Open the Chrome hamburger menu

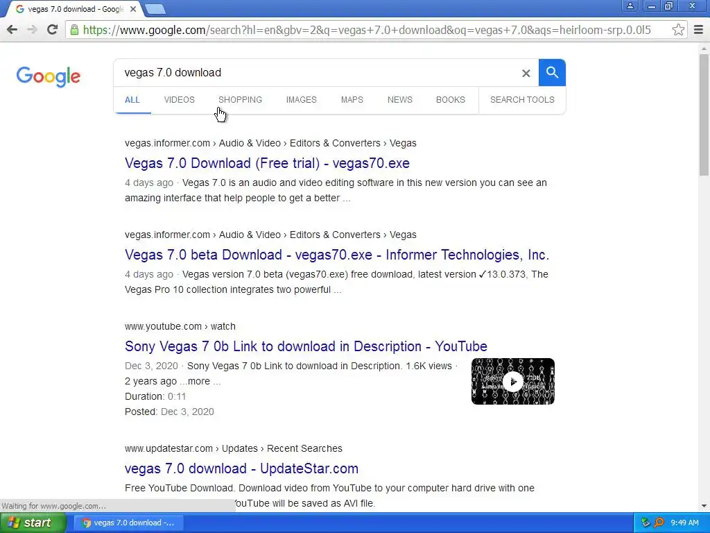point(698,30)
